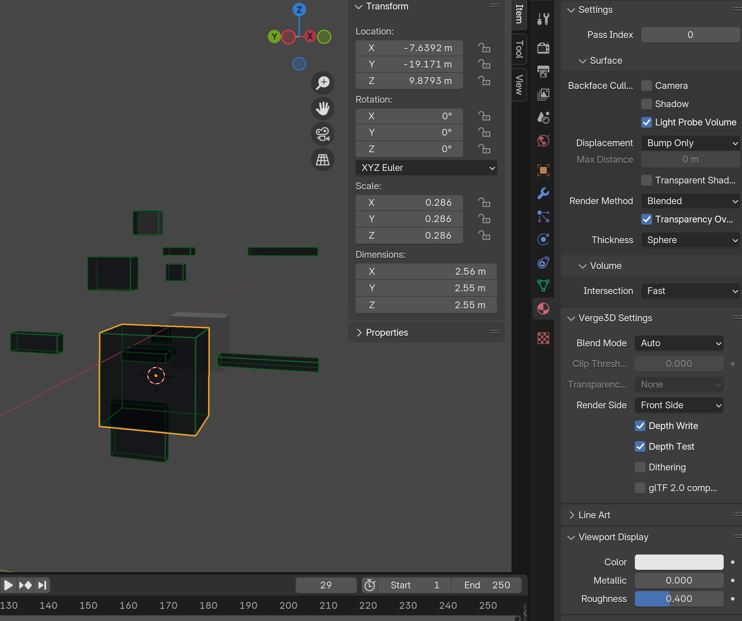This screenshot has height=621, width=742.
Task: Enable the Dithering checkbox
Action: [x=640, y=467]
